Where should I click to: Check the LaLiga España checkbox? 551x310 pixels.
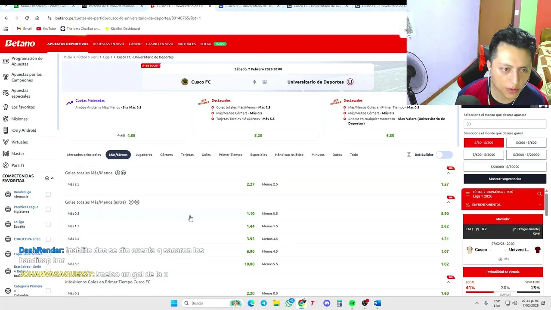click(x=48, y=224)
